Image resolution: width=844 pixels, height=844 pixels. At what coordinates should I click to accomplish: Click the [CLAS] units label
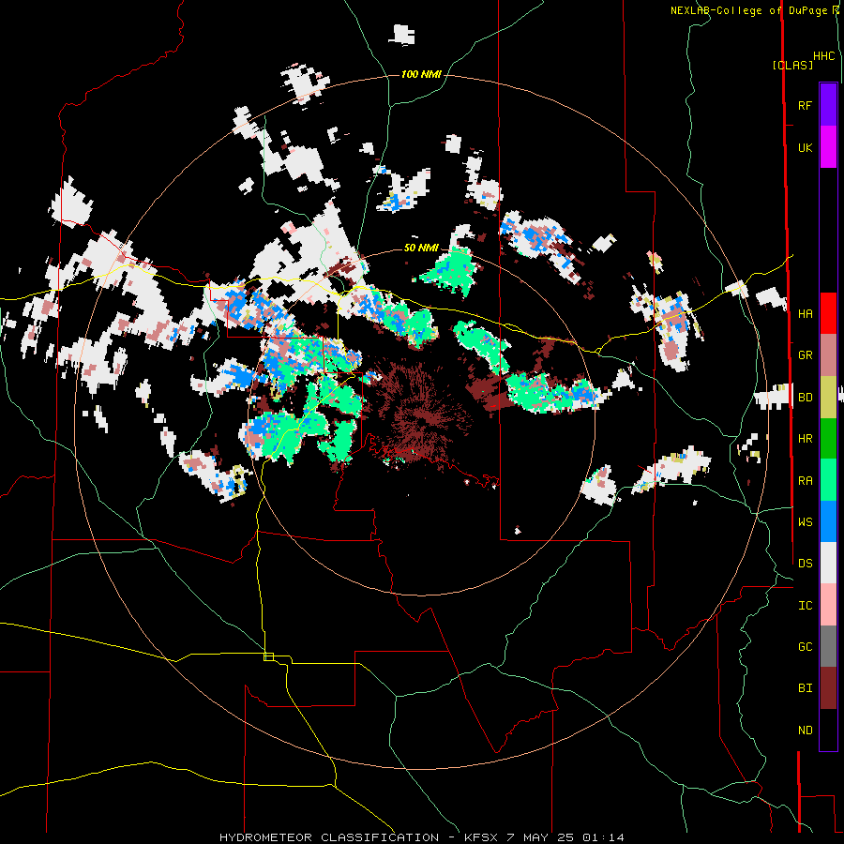point(792,65)
